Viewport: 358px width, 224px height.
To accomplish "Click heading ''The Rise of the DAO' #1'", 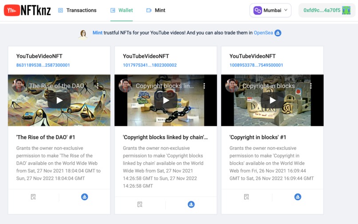I will [46, 138].
